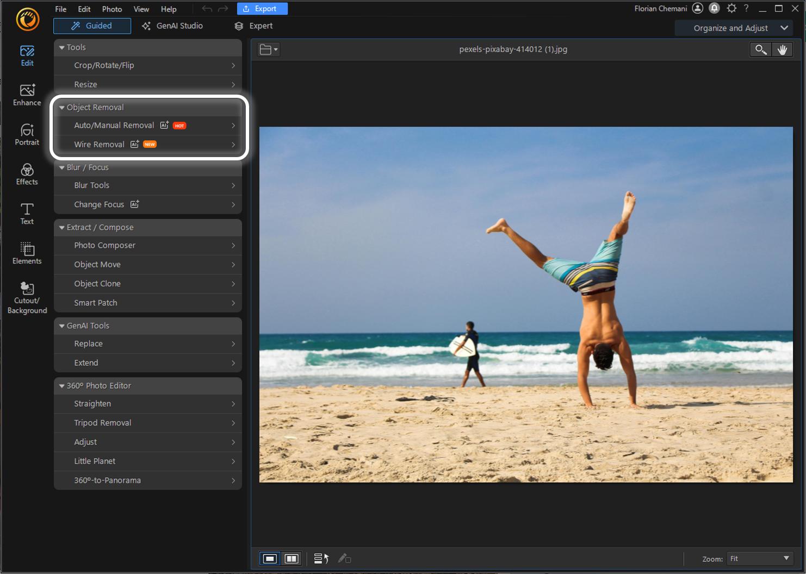
Task: Open the Organize and Adjust dropdown
Action: pyautogui.click(x=733, y=28)
